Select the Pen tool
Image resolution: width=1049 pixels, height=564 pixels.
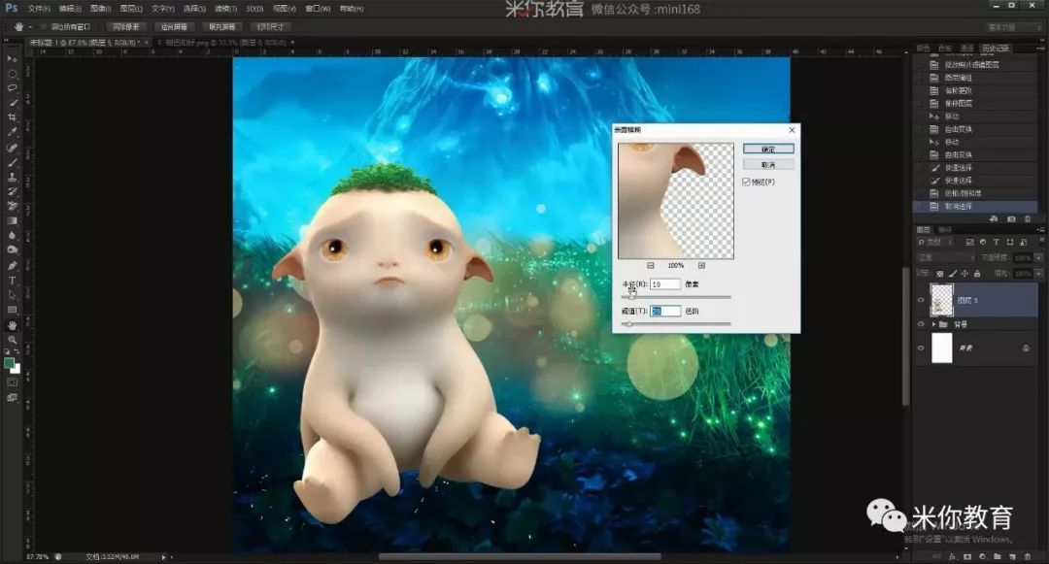[x=12, y=266]
